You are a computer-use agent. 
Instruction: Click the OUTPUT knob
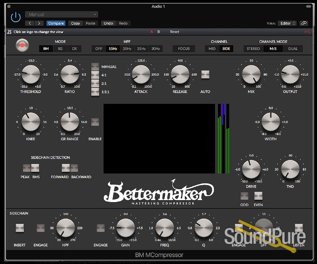coord(290,74)
